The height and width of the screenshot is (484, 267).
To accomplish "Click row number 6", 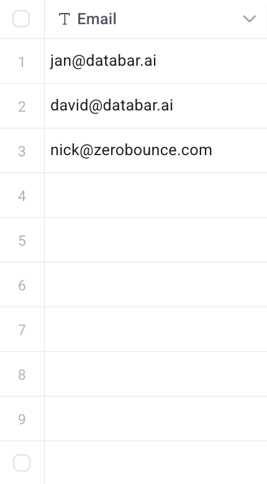I will 22,285.
